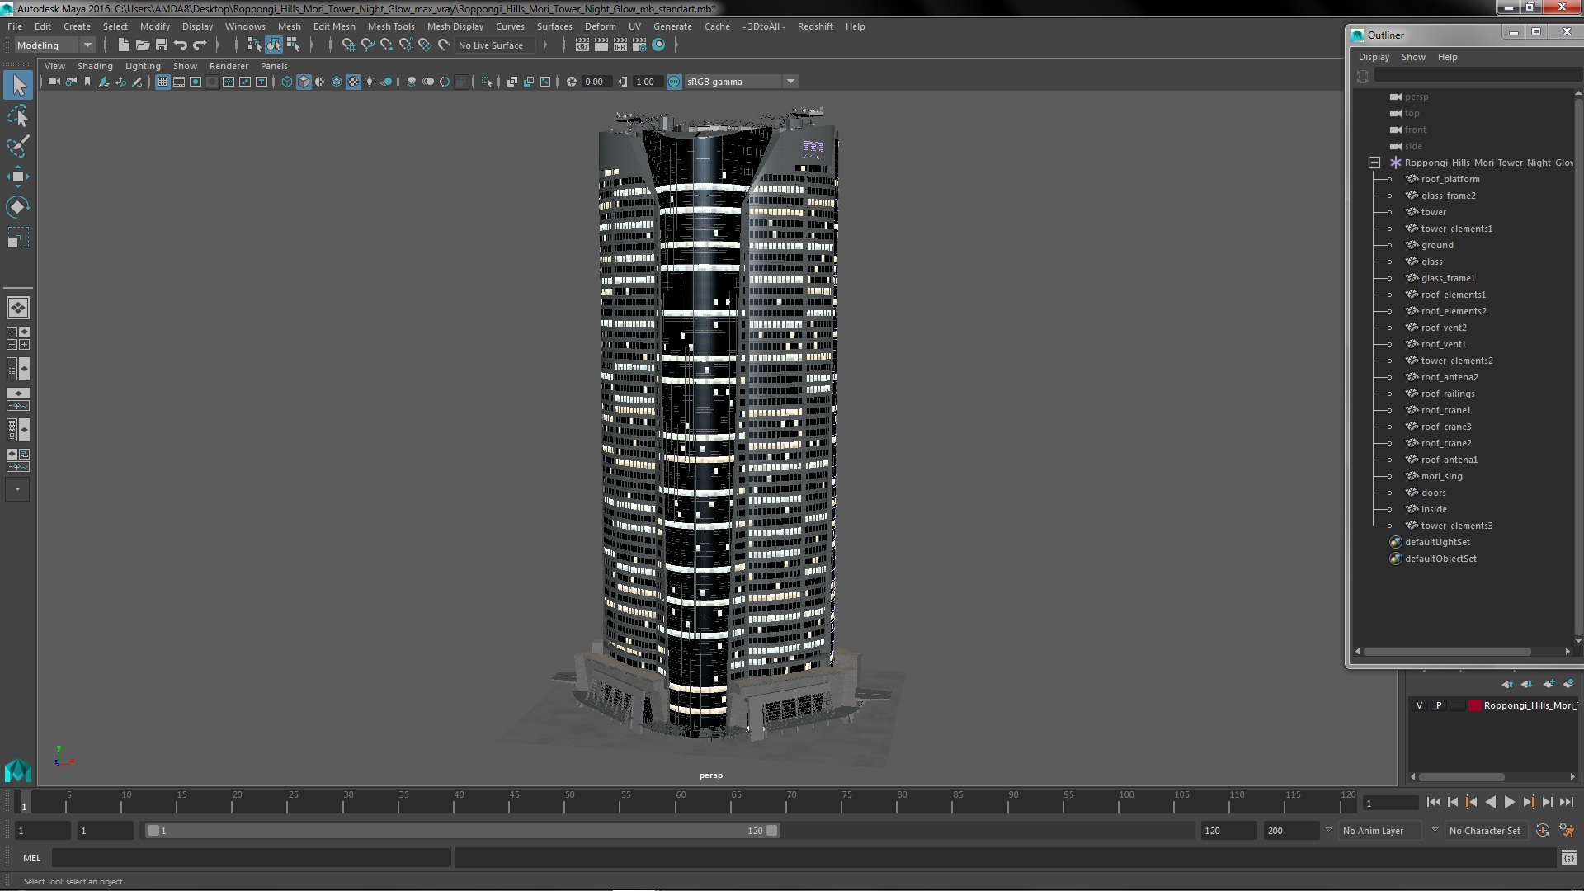The height and width of the screenshot is (891, 1584).
Task: Undo the last action
Action: [x=181, y=45]
